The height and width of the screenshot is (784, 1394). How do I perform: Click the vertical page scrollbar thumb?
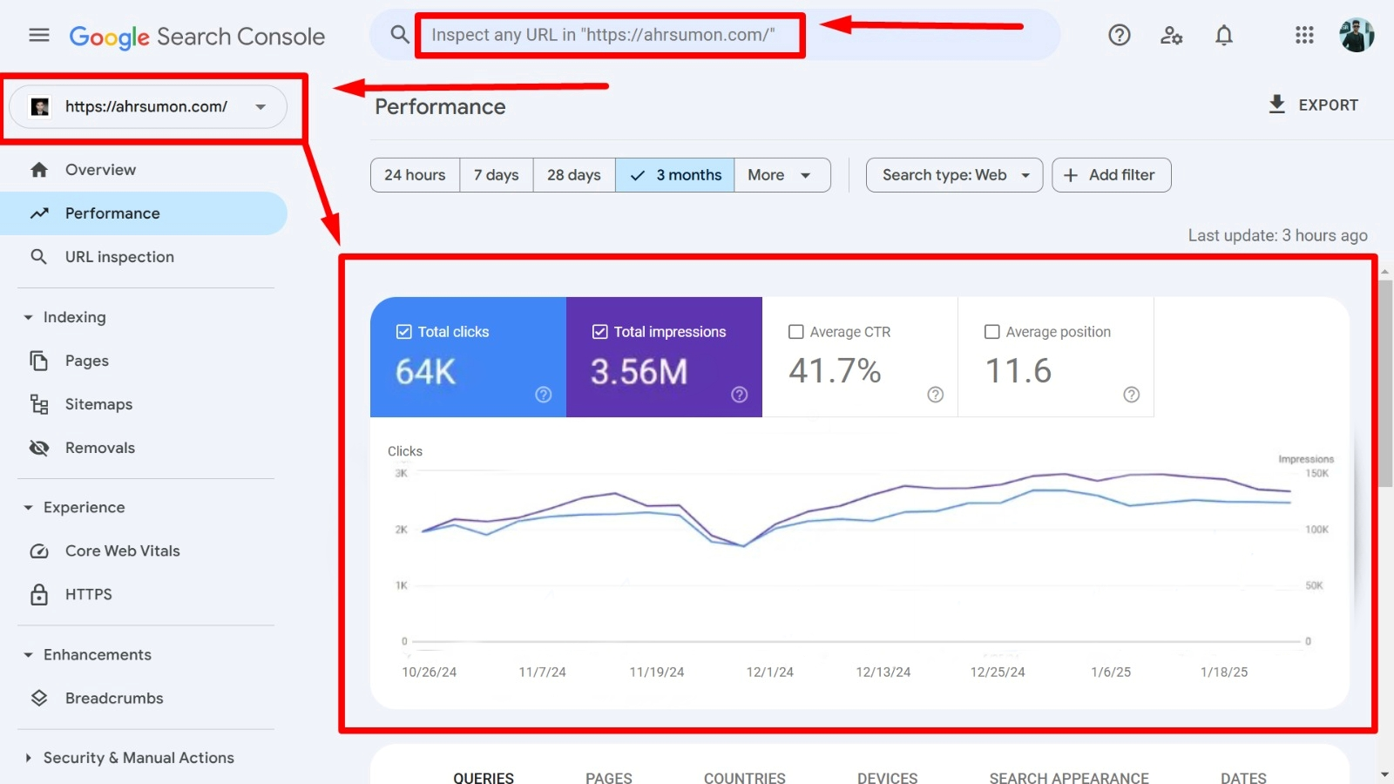[1385, 383]
